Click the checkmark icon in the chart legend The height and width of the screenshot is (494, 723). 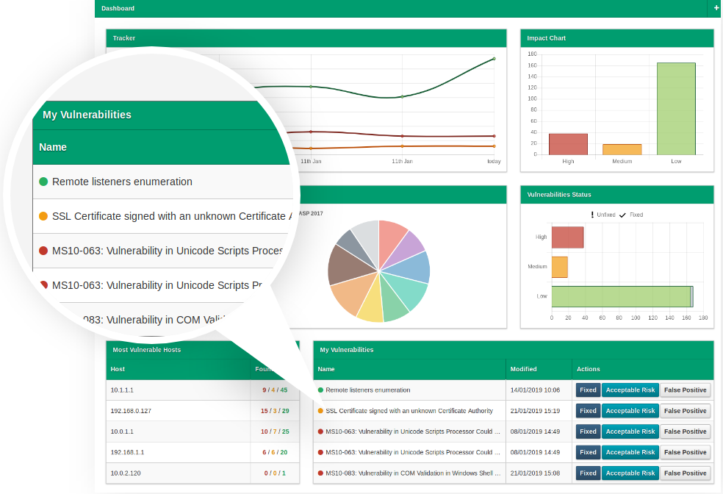click(x=622, y=215)
